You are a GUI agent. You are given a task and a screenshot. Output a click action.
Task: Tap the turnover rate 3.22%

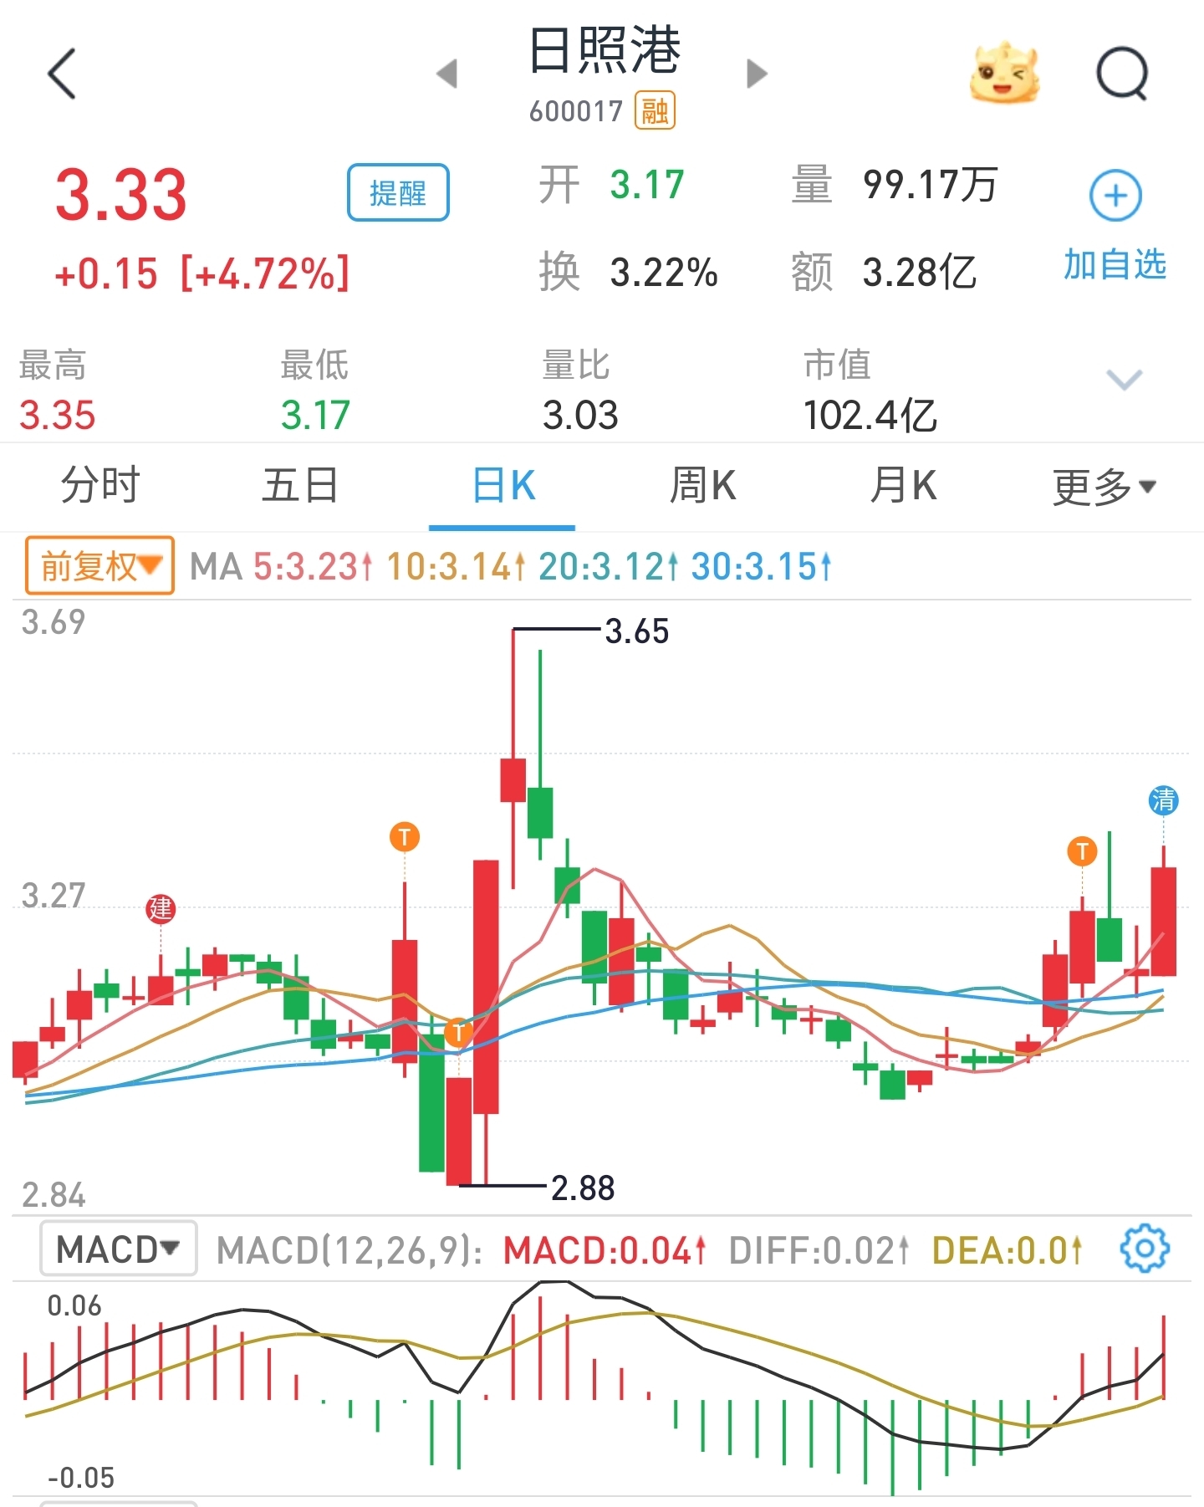[x=664, y=273]
